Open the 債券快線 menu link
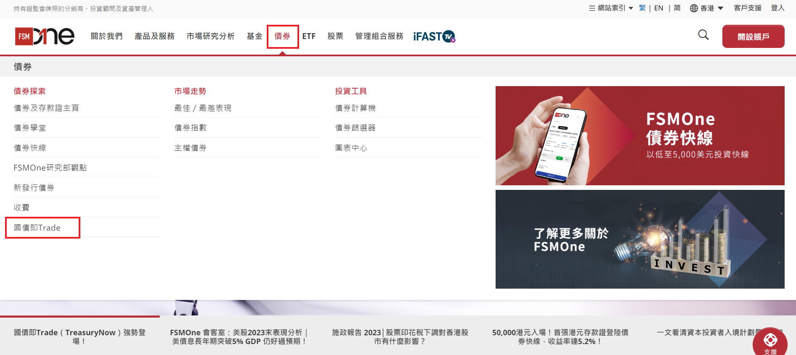 coord(30,148)
